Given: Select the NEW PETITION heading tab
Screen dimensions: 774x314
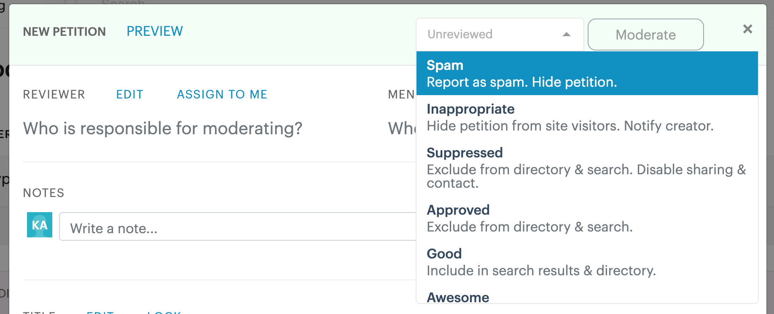Looking at the screenshot, I should tap(64, 32).
